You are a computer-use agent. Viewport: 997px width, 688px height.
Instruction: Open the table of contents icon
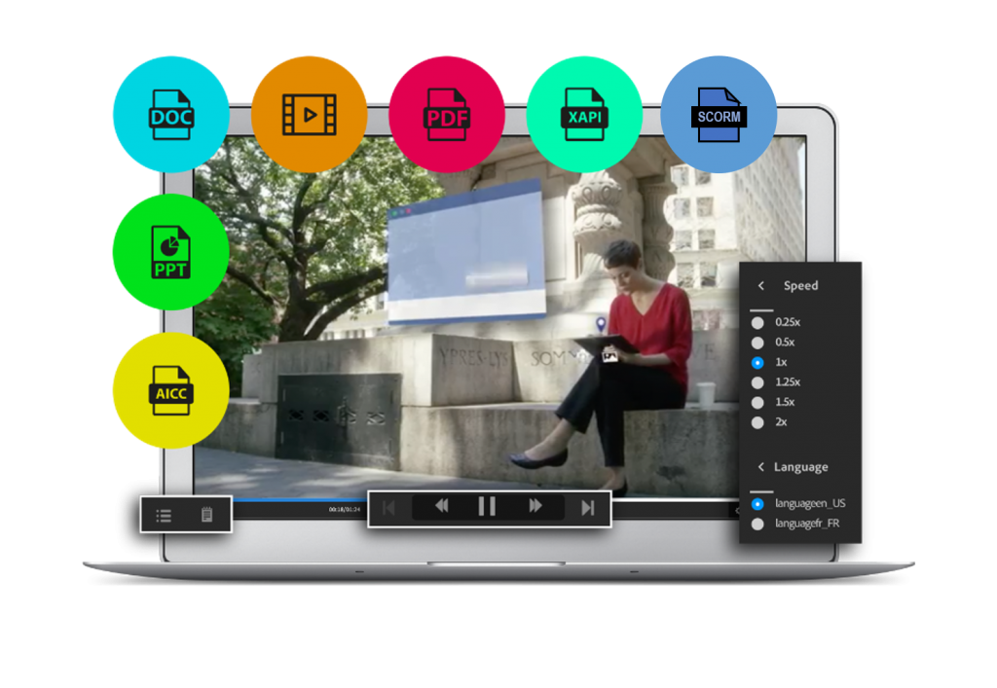tap(163, 514)
